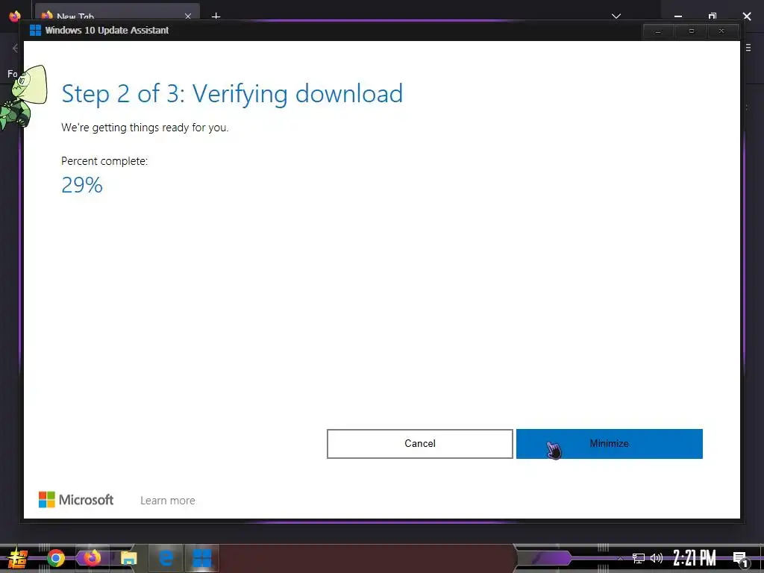
Task: Click the Microsoft logo in the footer
Action: pos(76,500)
